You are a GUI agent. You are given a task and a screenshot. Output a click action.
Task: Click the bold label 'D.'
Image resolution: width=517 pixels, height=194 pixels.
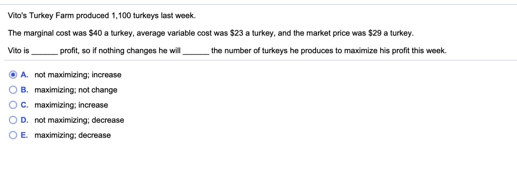pos(25,120)
